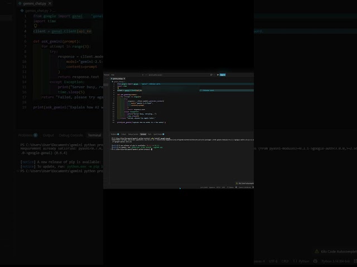The image size is (357, 267).
Task: Click the line and column indicator in the centered status bar
Action: 204,187
